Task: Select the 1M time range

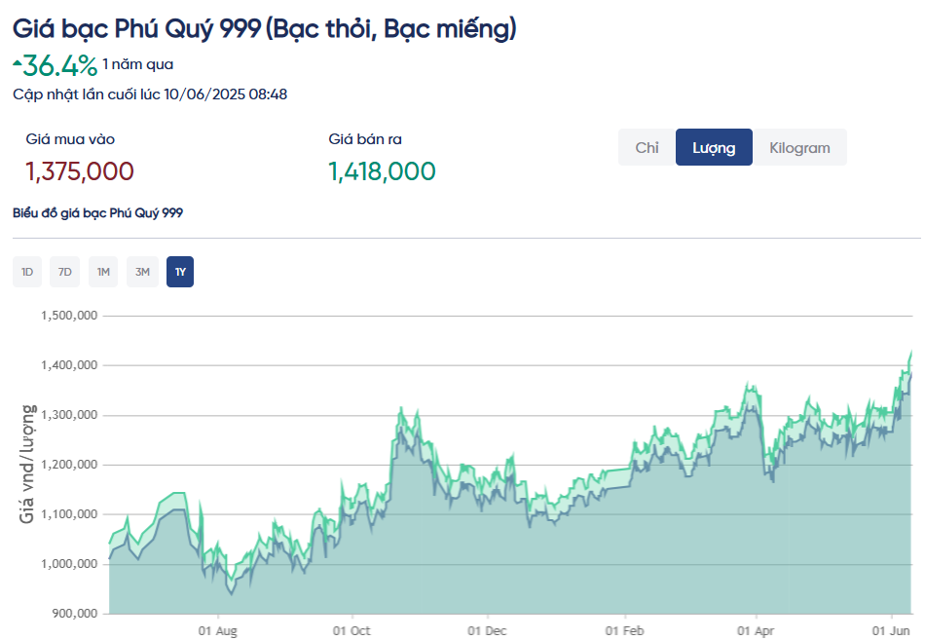Action: [103, 272]
